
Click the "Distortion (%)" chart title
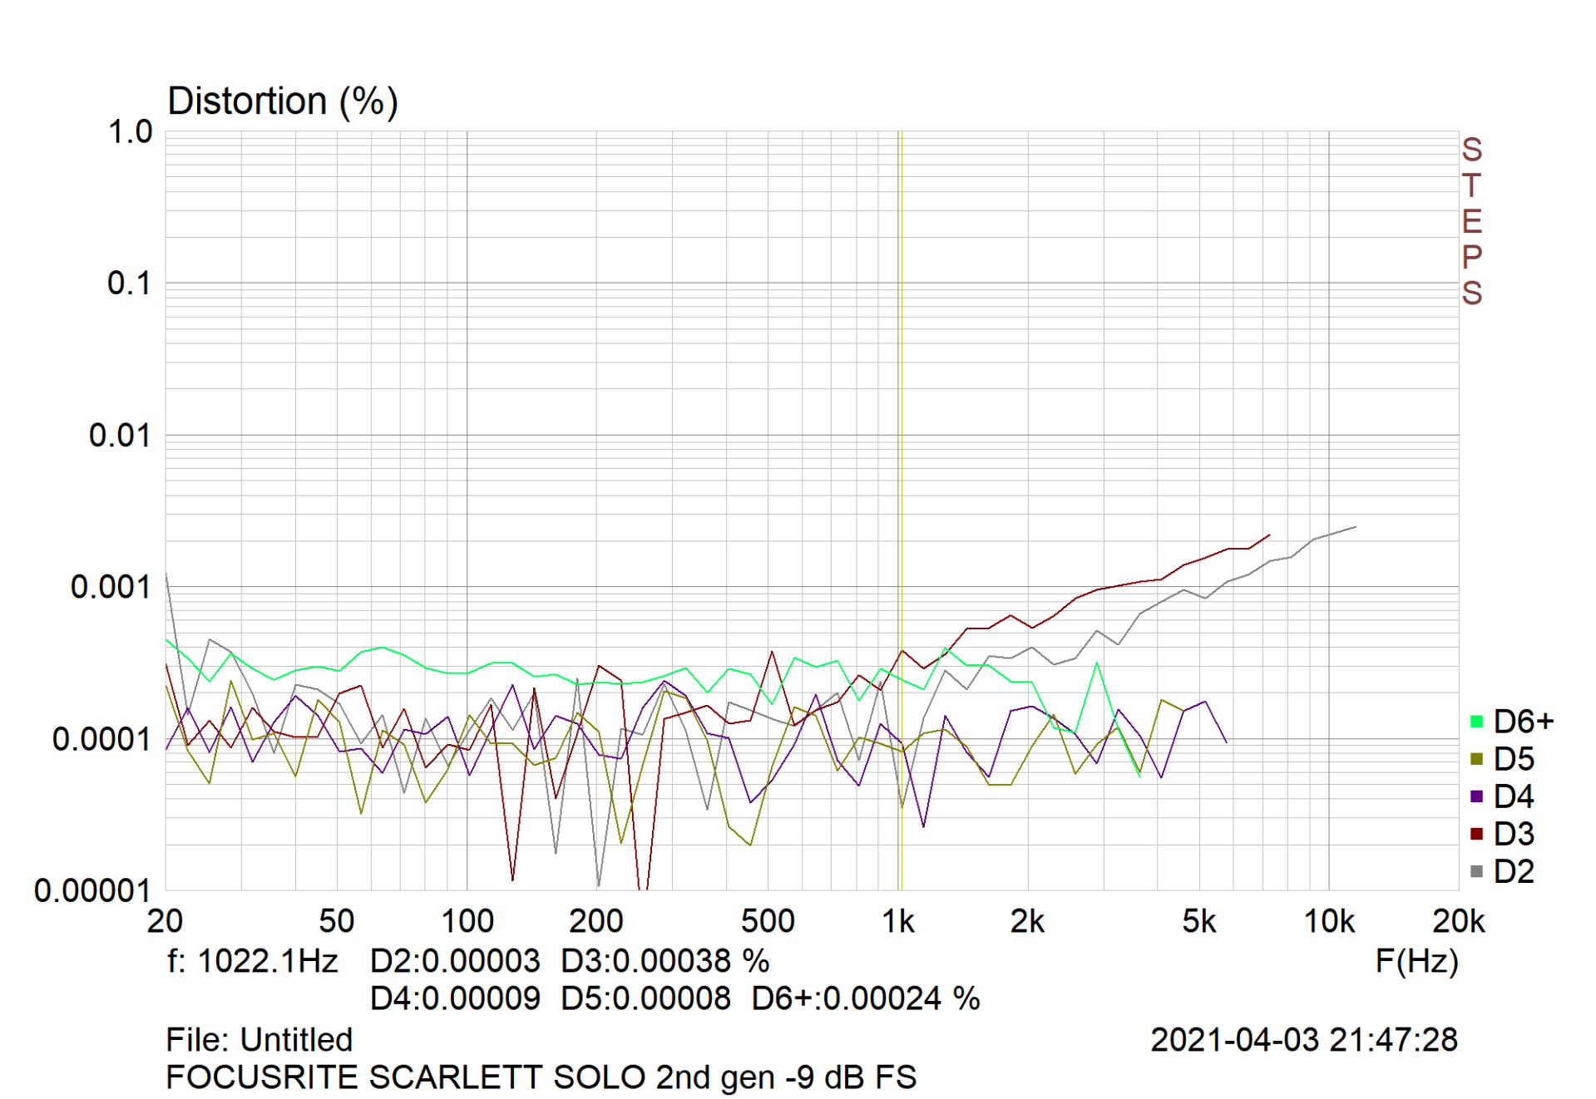tap(283, 101)
